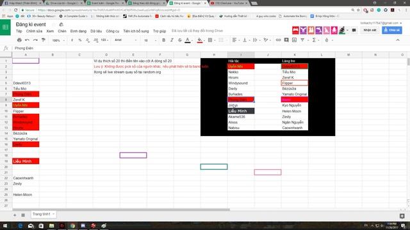Open the Xem menu
Screen dimensions: 410x230
[50, 31]
